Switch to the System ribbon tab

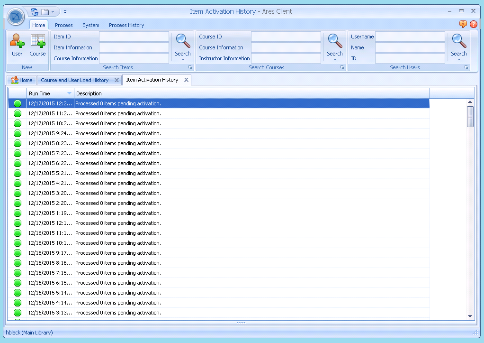pos(91,25)
